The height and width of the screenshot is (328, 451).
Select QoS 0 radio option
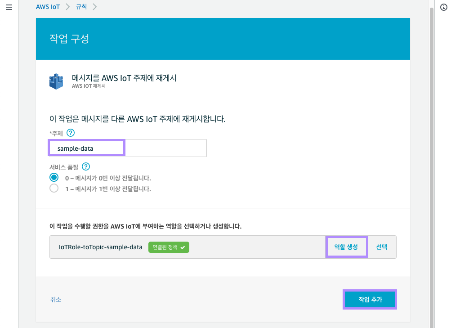(54, 178)
